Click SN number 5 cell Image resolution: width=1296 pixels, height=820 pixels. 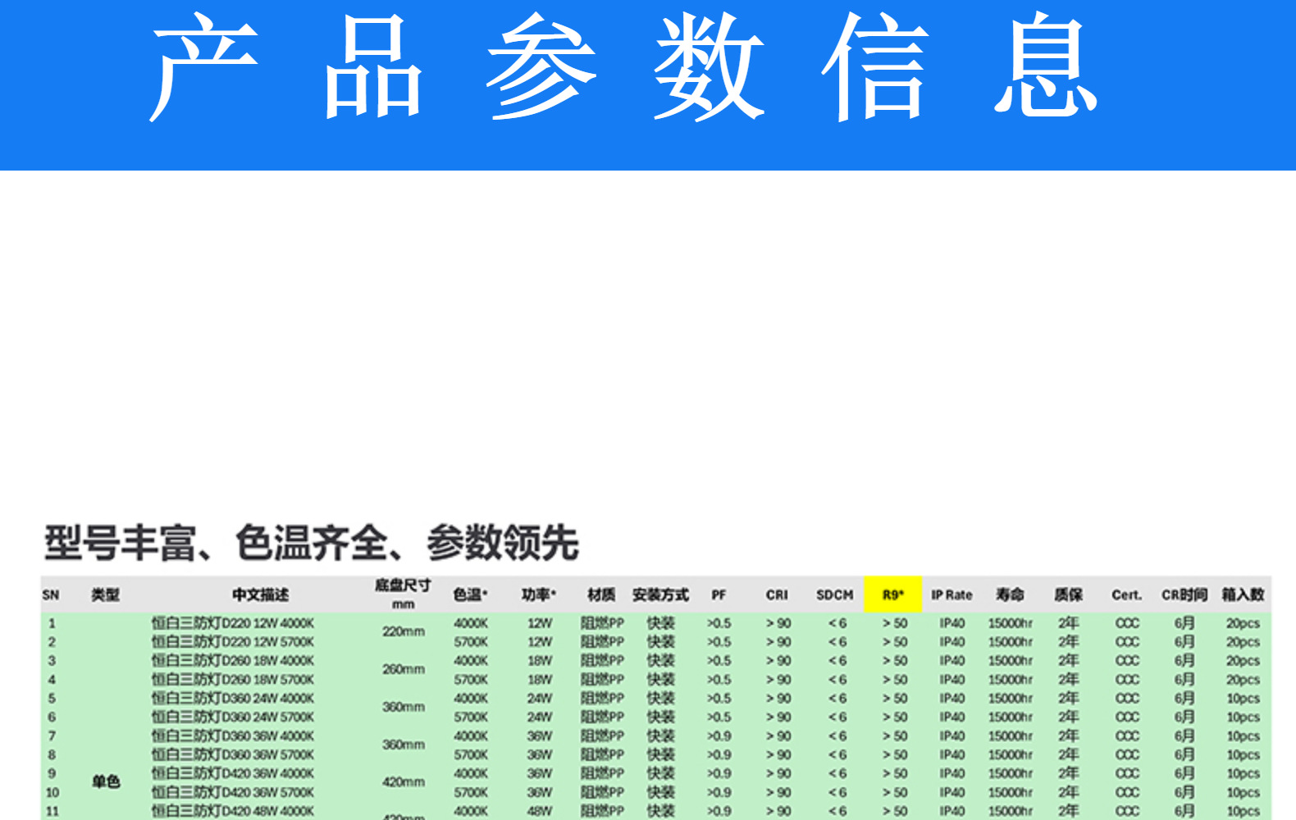[52, 699]
